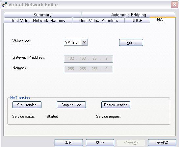Screen dimensions: 179x147
Task: Click the Netmask label
Action: (x=20, y=68)
